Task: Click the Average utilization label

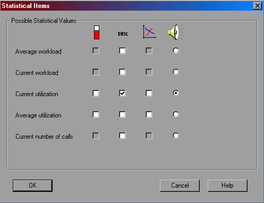Action: pos(38,115)
